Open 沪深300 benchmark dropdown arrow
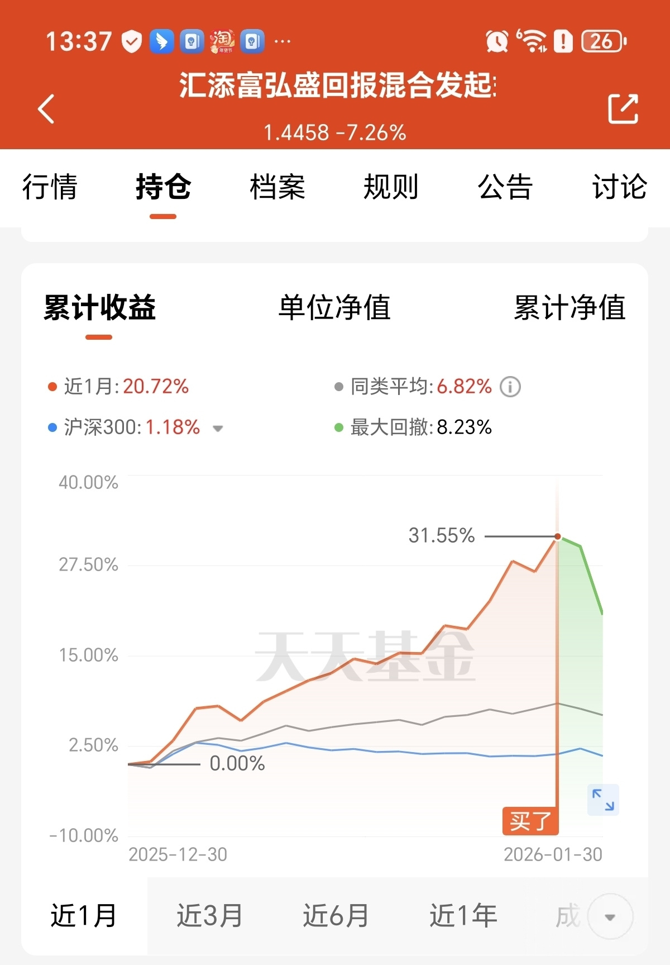 [218, 429]
